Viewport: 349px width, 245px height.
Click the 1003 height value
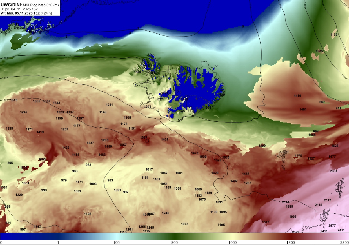[x=93, y=184]
